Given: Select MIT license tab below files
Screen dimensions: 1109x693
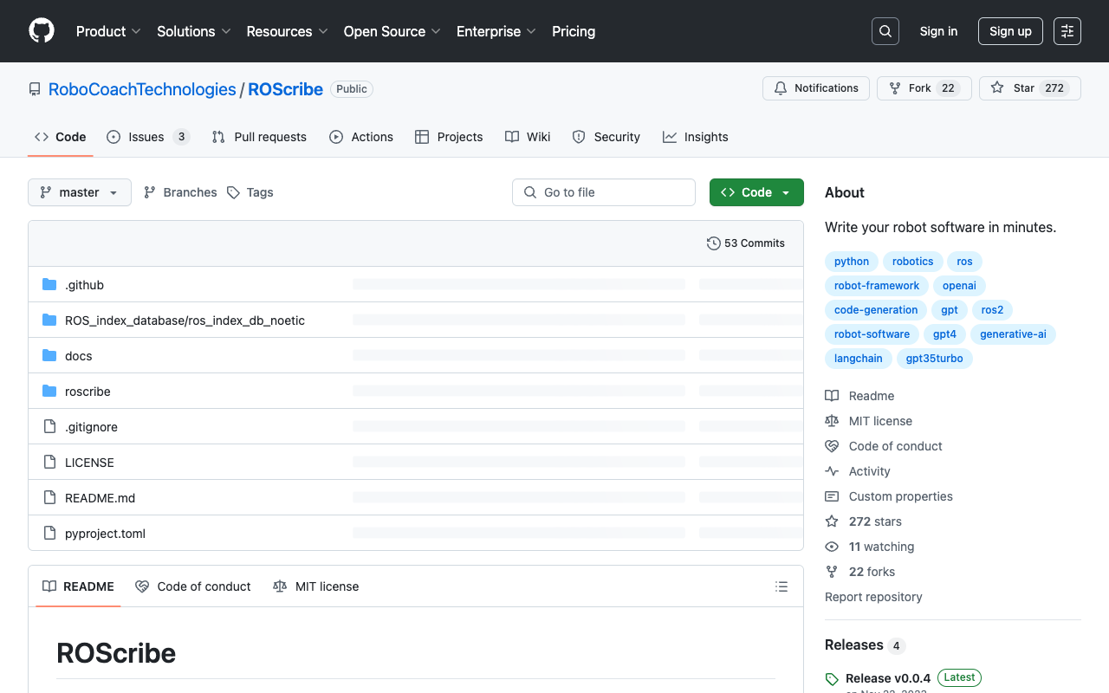Looking at the screenshot, I should [x=316, y=586].
